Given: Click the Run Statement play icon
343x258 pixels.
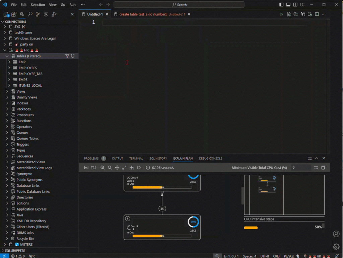Looking at the screenshot, I should click(x=282, y=14).
